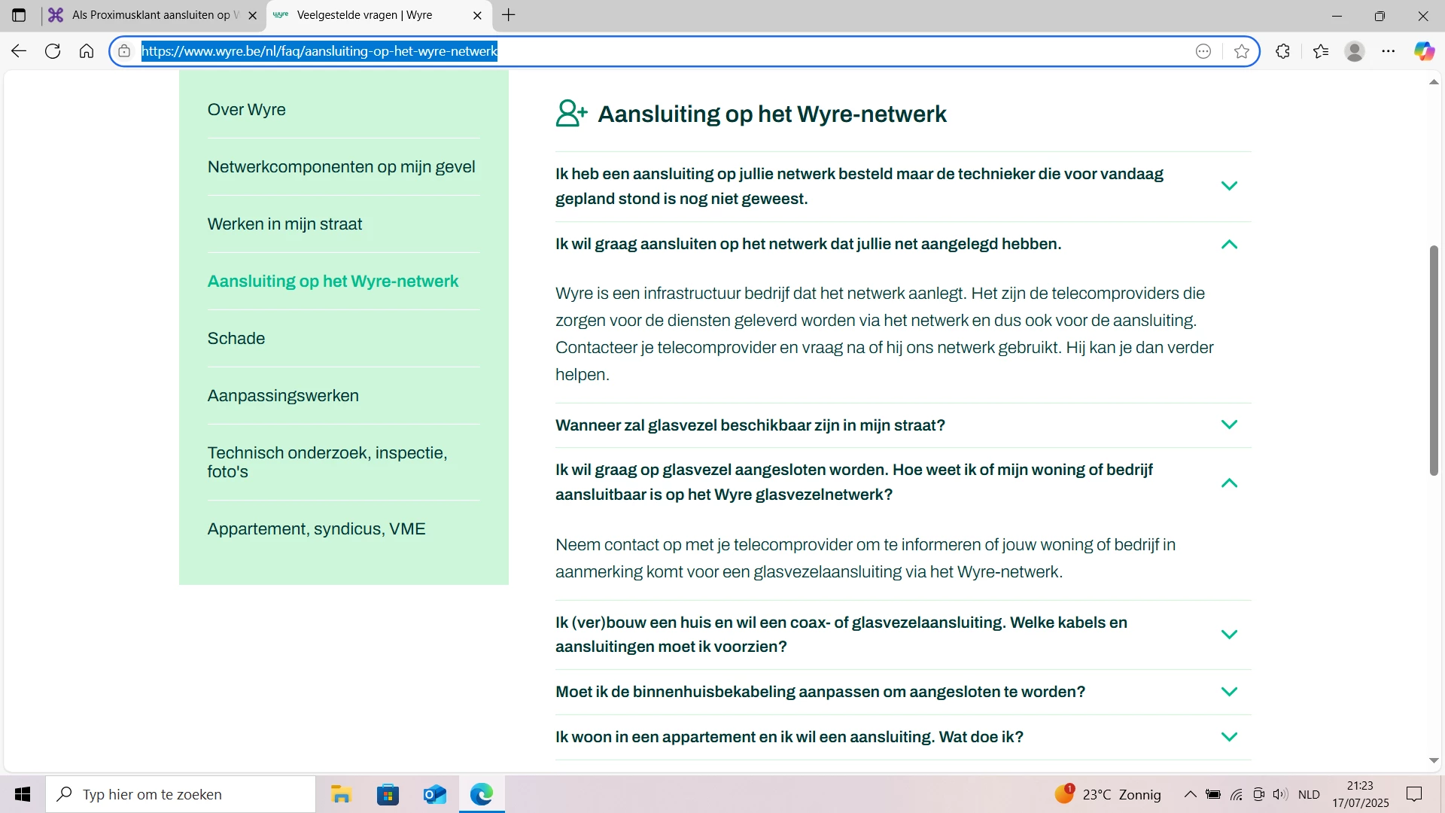1445x813 pixels.
Task: Expand Ik woon in een appartement question
Action: pos(1229,737)
